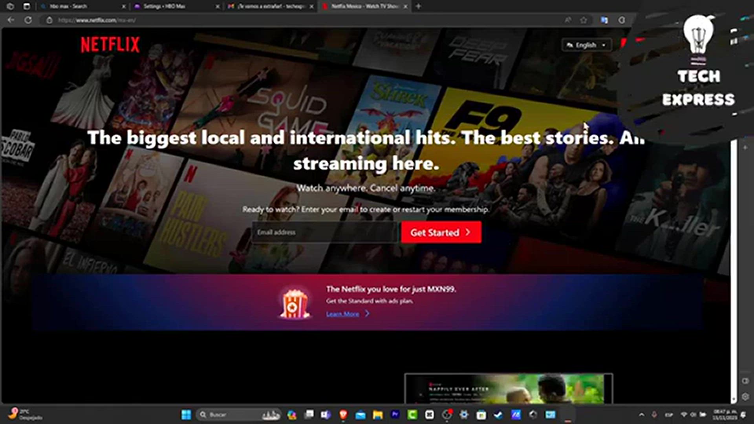Focus the Email address input field
The width and height of the screenshot is (754, 424).
(325, 232)
